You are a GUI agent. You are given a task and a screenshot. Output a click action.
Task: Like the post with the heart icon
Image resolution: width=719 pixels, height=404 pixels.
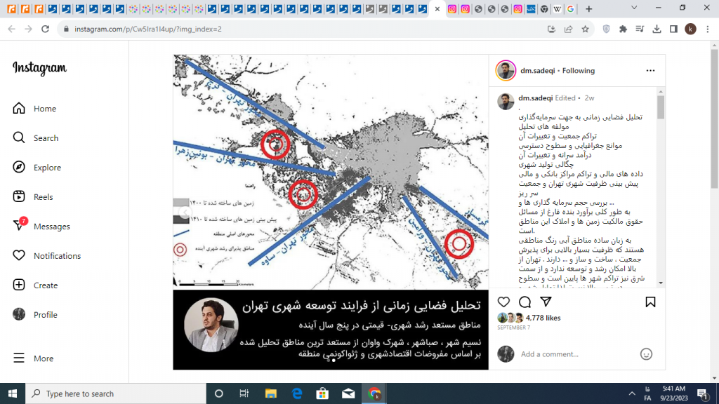503,302
